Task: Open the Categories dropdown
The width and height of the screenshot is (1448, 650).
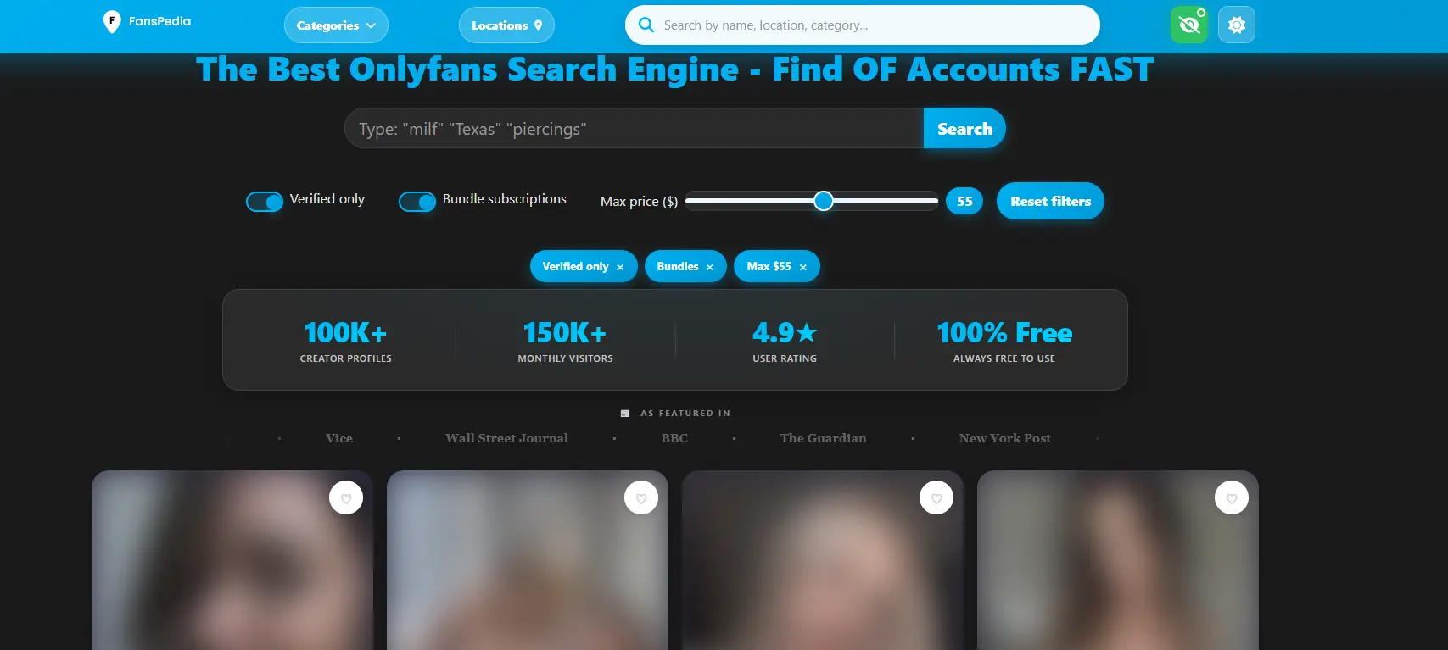Action: [x=336, y=25]
